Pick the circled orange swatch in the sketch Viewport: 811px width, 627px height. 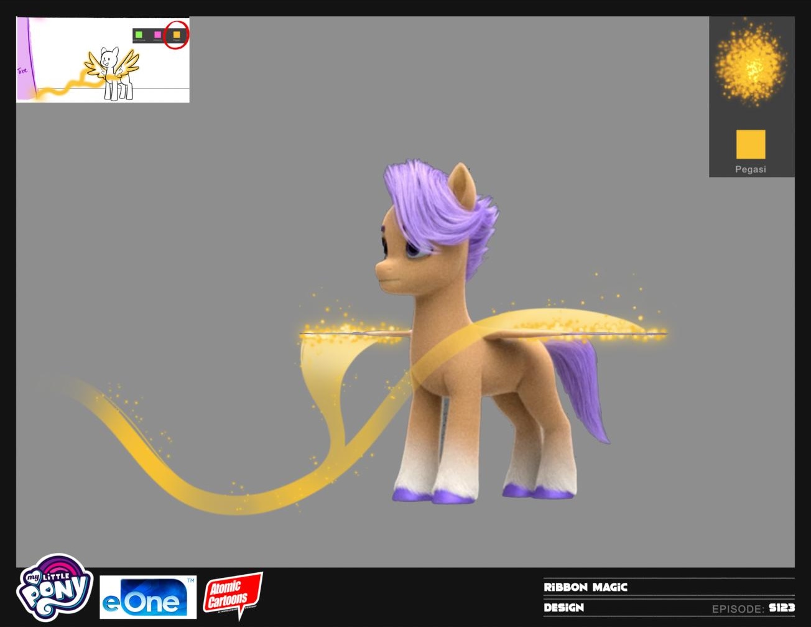tap(177, 35)
